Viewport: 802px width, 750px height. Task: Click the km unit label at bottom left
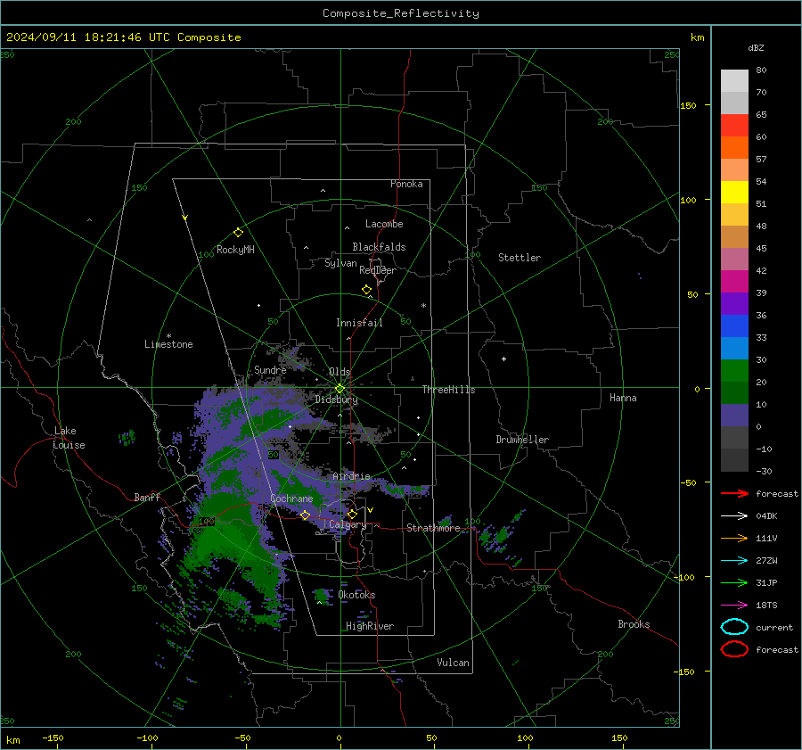pos(12,740)
